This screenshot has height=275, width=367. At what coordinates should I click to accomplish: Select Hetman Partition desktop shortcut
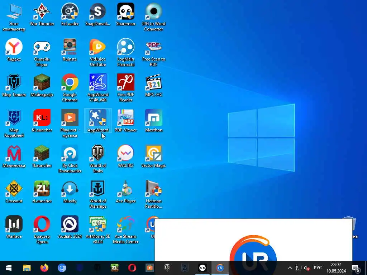pyautogui.click(x=153, y=194)
